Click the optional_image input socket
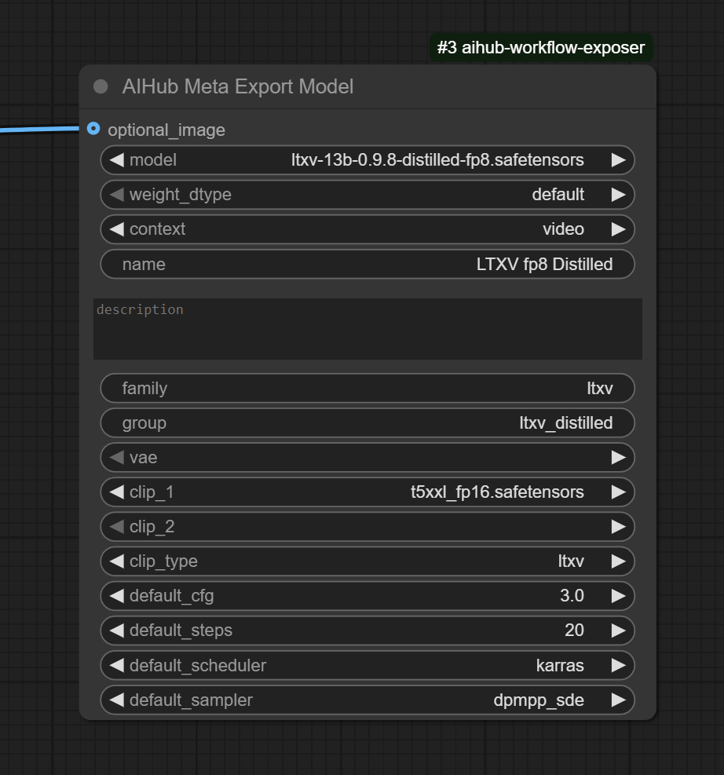The image size is (724, 775). point(93,129)
